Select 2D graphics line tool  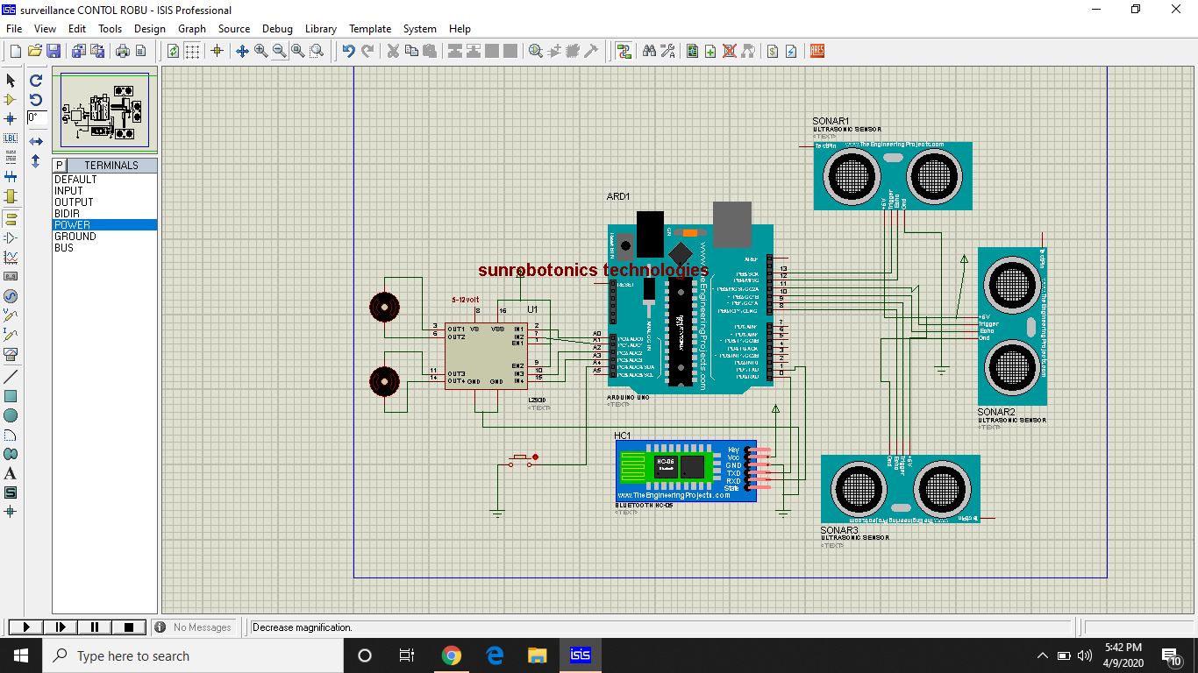click(11, 377)
